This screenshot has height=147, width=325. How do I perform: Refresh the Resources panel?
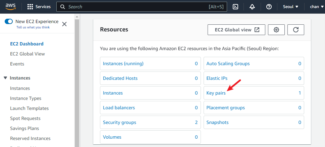click(296, 30)
